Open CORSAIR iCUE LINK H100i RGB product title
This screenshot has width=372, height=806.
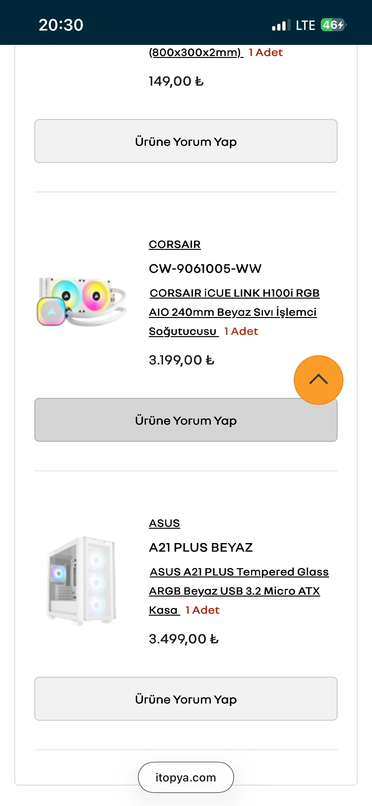coord(234,312)
